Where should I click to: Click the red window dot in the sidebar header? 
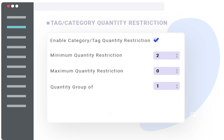[8, 6]
